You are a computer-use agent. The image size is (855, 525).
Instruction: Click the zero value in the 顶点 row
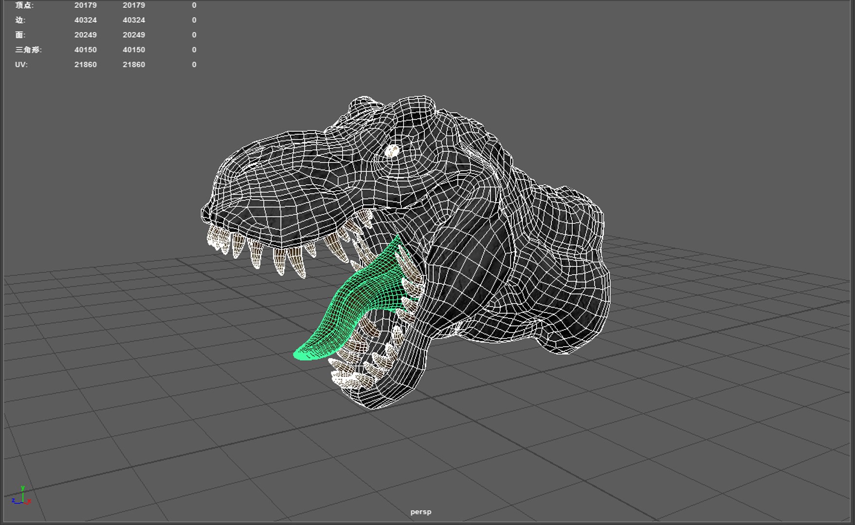194,5
